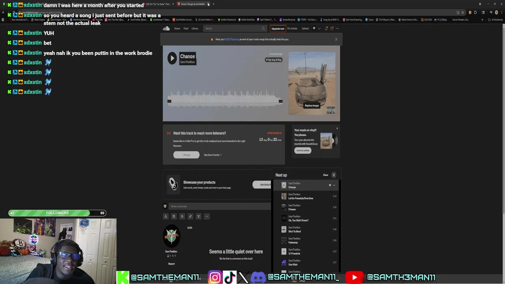The width and height of the screenshot is (505, 284).
Task: Click the Let's go promo button
Action: point(186,155)
